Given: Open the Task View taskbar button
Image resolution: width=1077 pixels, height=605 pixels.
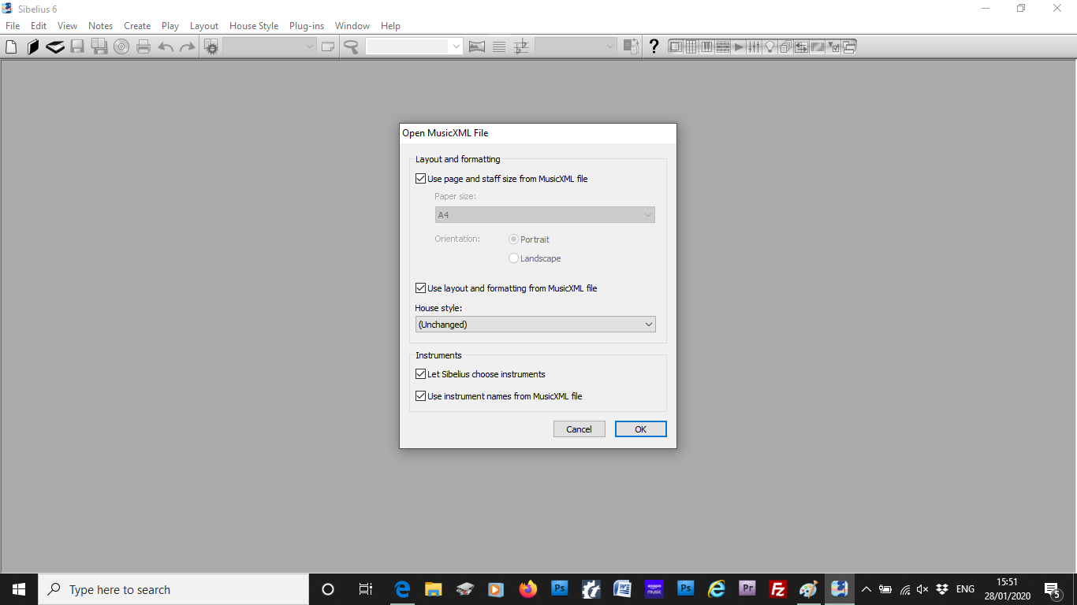Looking at the screenshot, I should pyautogui.click(x=365, y=589).
